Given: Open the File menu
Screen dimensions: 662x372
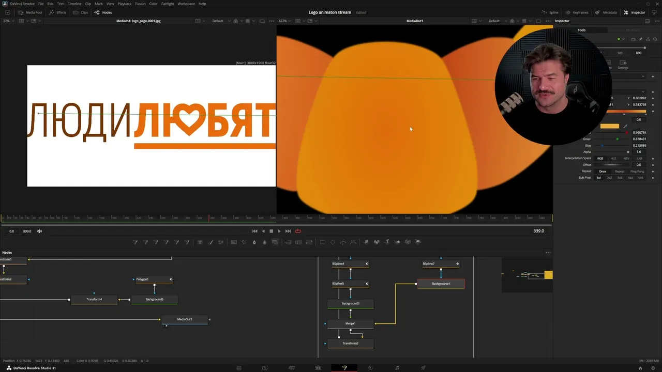Looking at the screenshot, I should pos(41,4).
